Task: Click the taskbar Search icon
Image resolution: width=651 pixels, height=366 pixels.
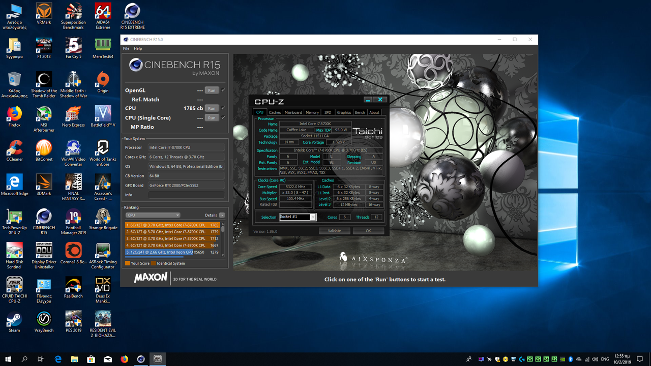Action: [x=24, y=359]
